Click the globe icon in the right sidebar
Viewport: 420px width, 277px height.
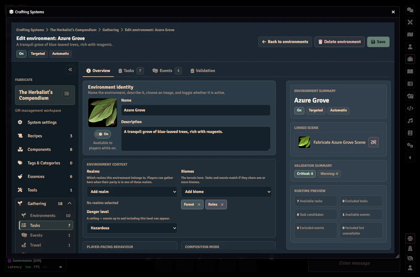tap(410, 239)
